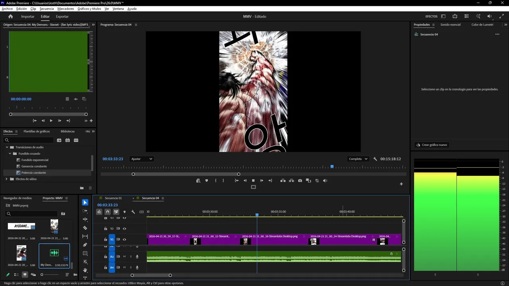Screen dimensions: 509x286
Task: Open timeline display settings wrench
Action: coord(133,212)
